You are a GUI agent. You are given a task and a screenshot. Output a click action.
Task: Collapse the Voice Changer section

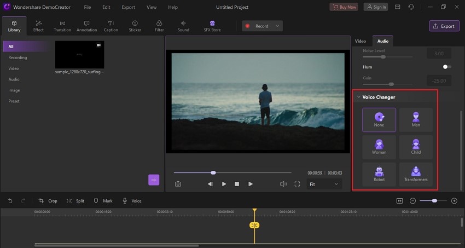click(359, 97)
